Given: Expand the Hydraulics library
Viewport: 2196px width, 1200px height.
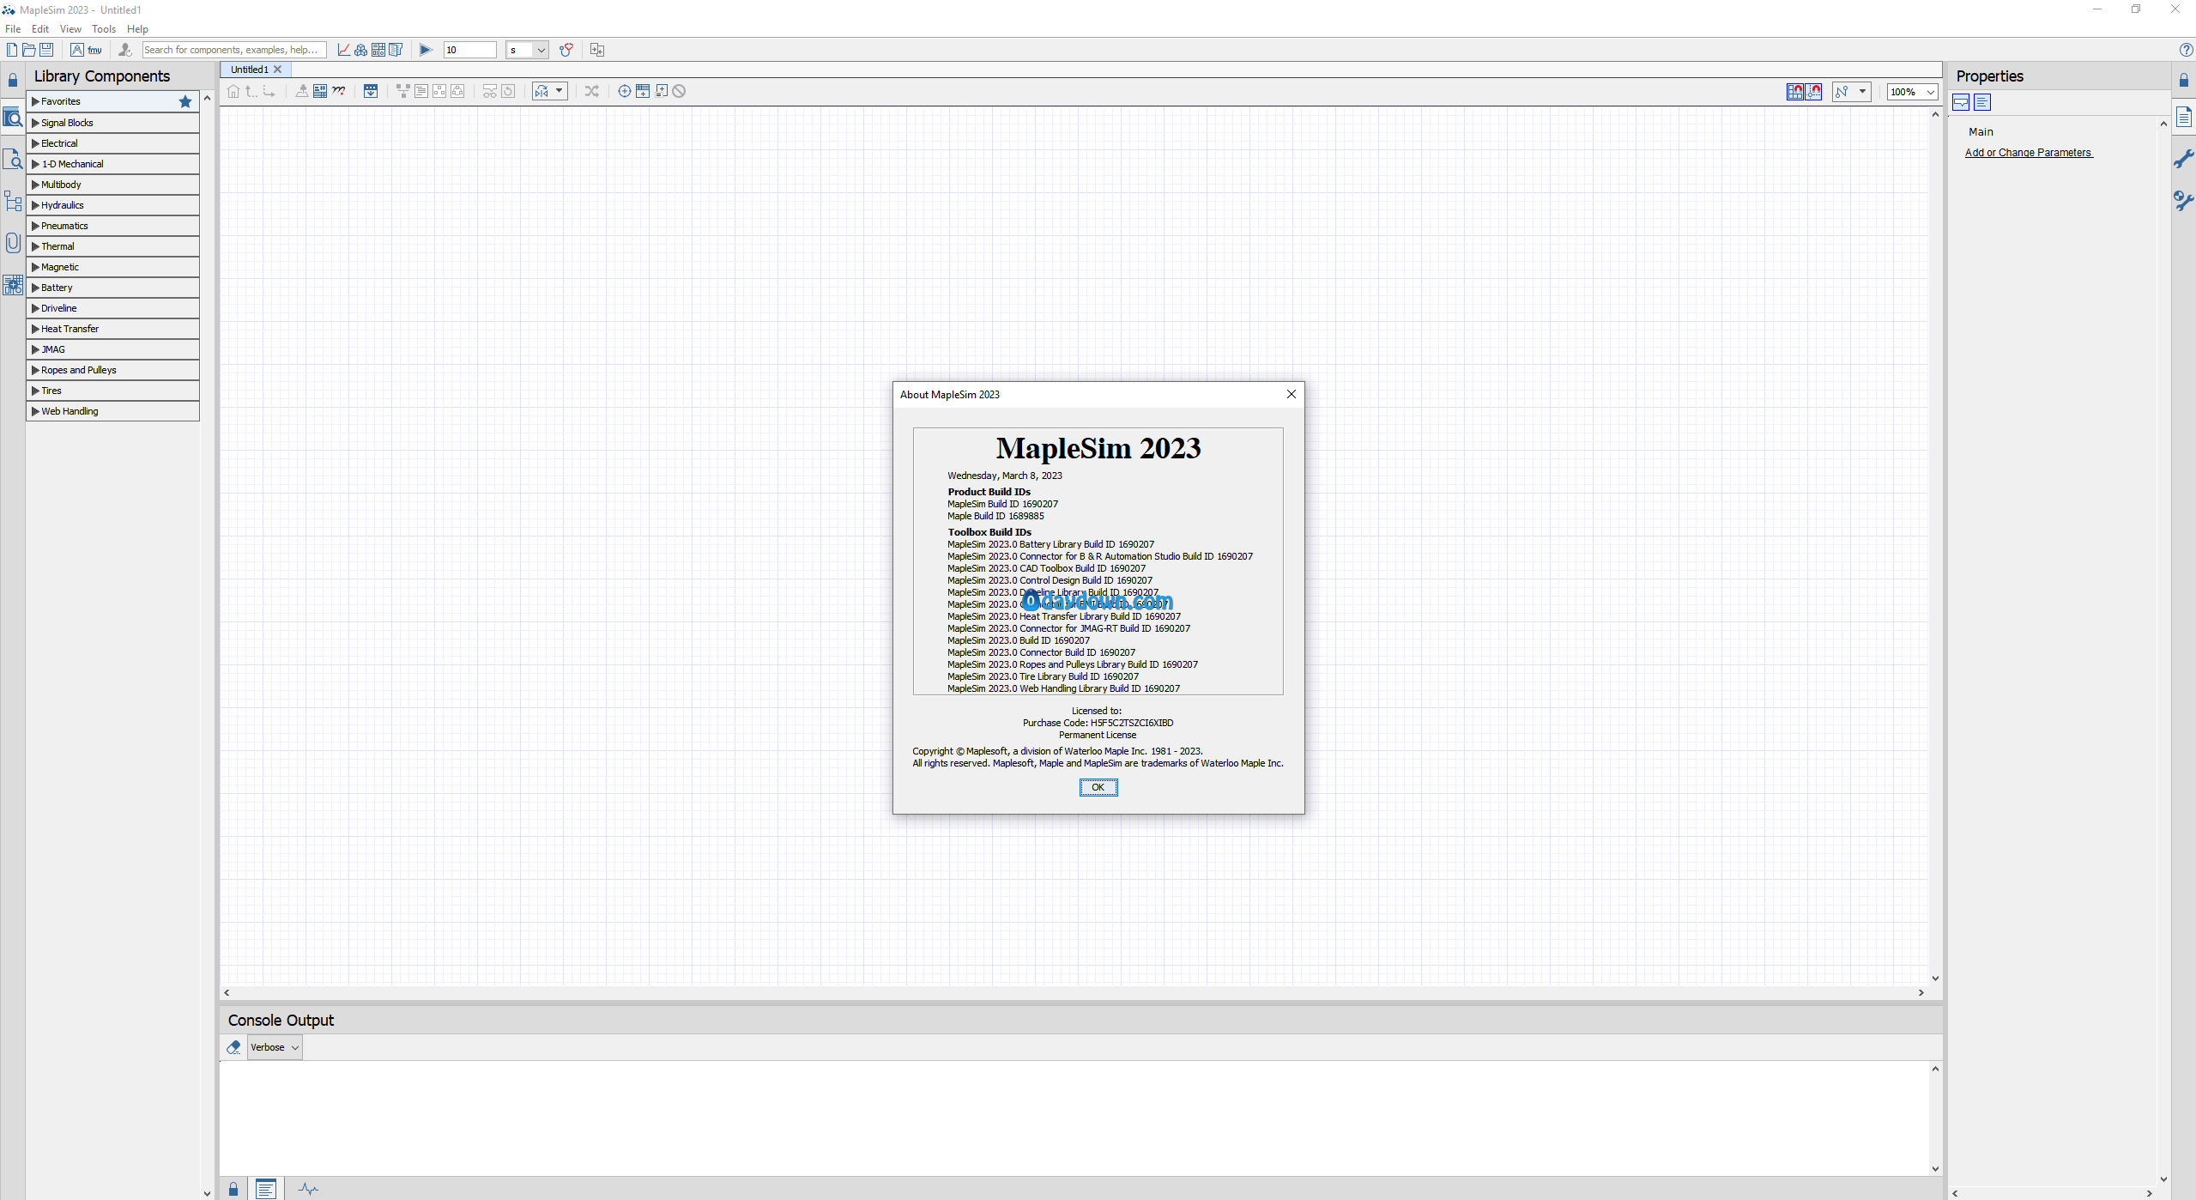Looking at the screenshot, I should pyautogui.click(x=112, y=205).
